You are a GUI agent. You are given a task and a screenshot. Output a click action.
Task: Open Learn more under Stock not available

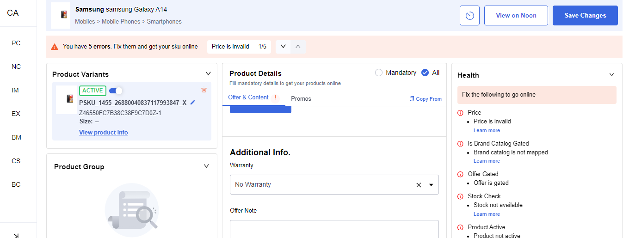pos(487,214)
